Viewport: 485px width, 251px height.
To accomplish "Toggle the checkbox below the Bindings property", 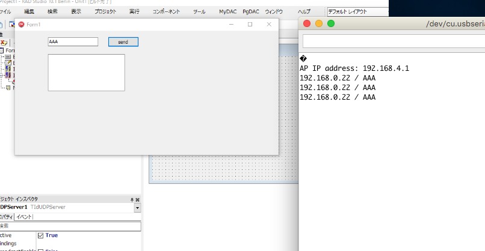I will click(41, 250).
